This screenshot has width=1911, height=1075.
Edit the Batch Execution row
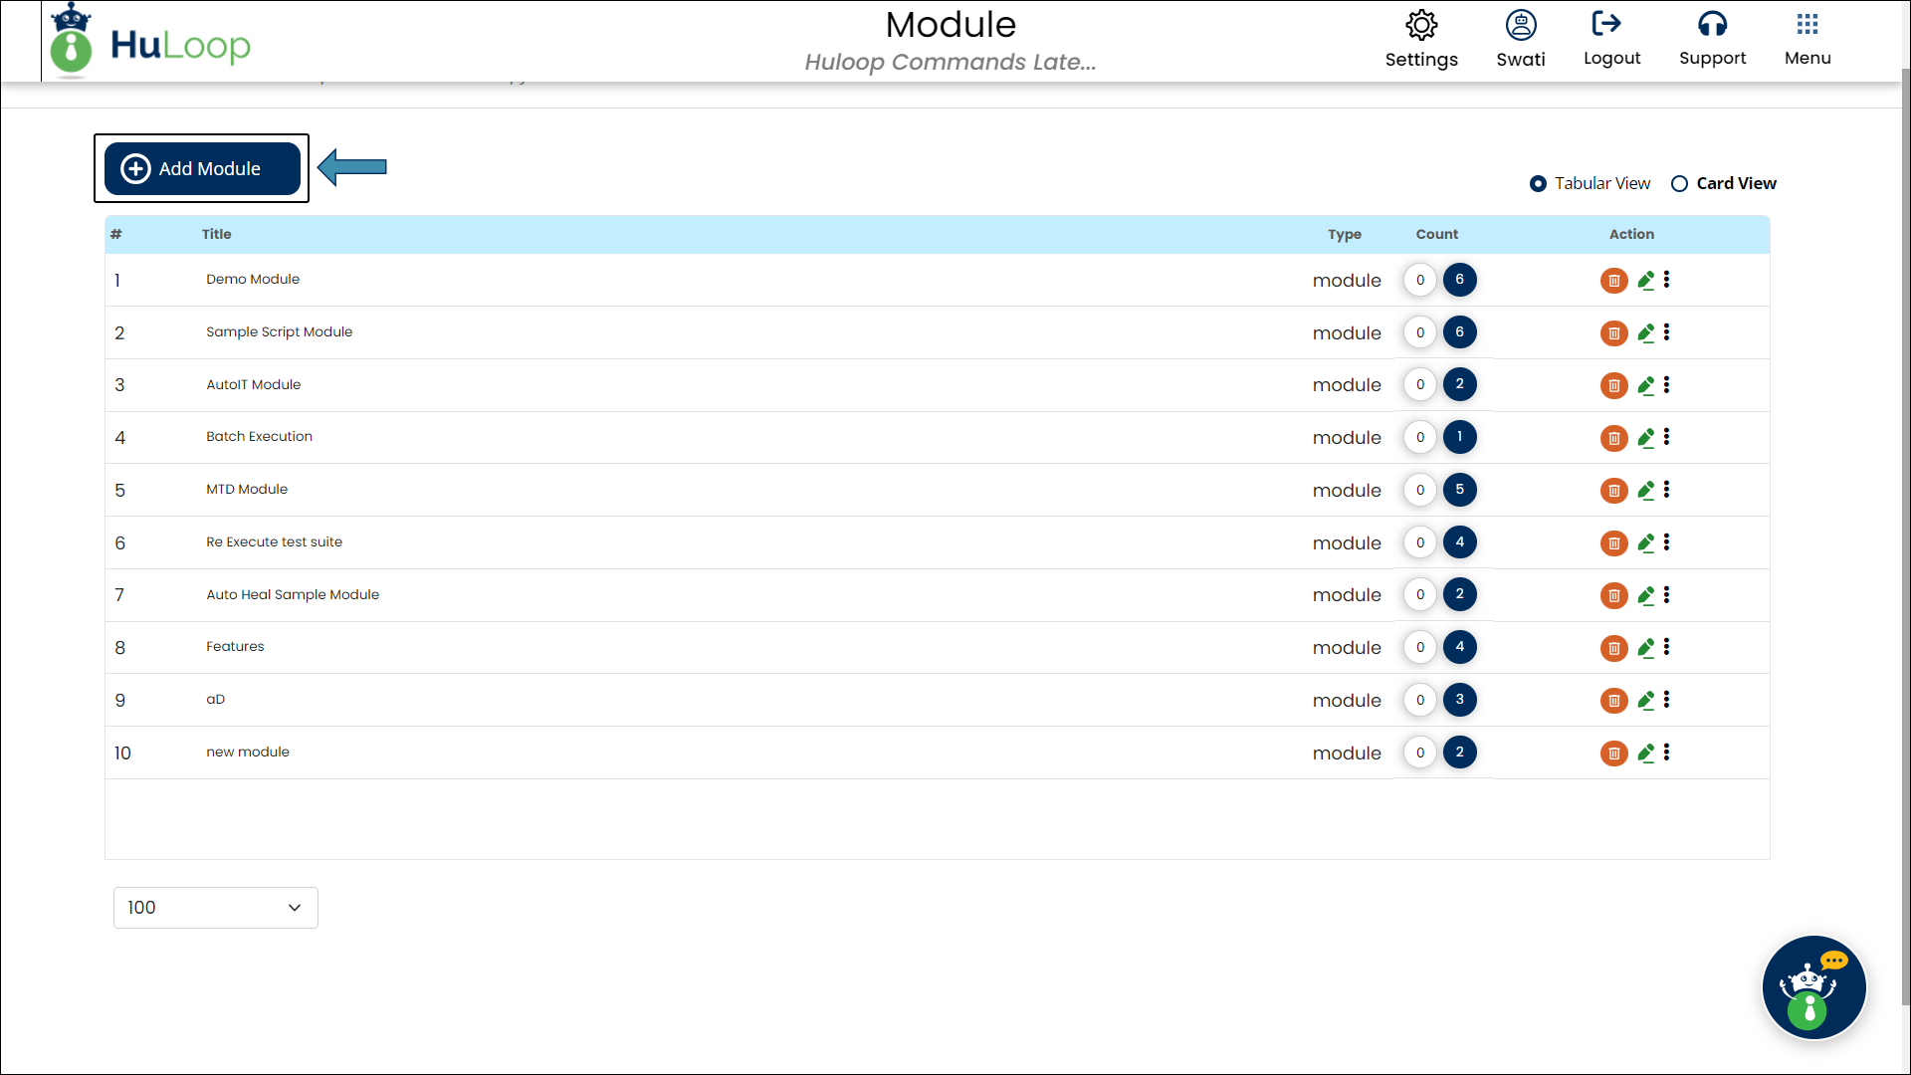pyautogui.click(x=1646, y=438)
